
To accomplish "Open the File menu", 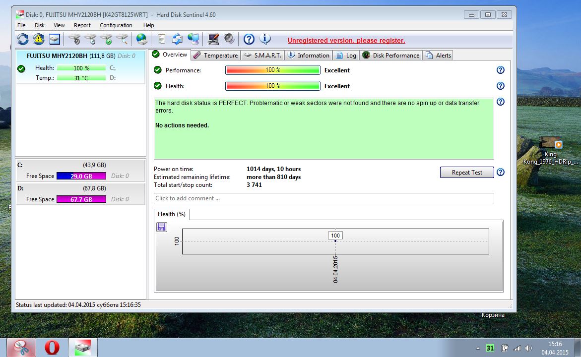I will (21, 25).
